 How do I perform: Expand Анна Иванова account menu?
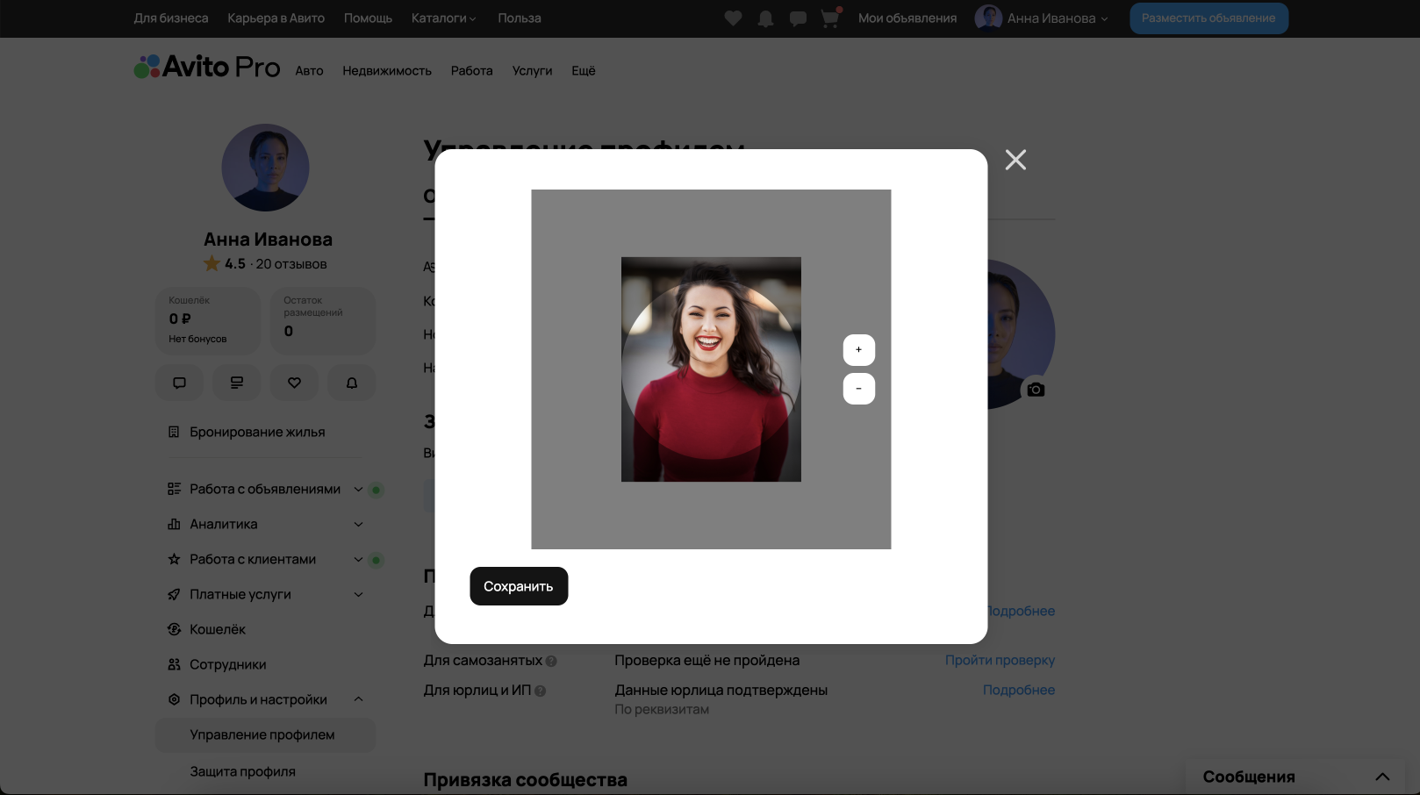(x=1042, y=18)
